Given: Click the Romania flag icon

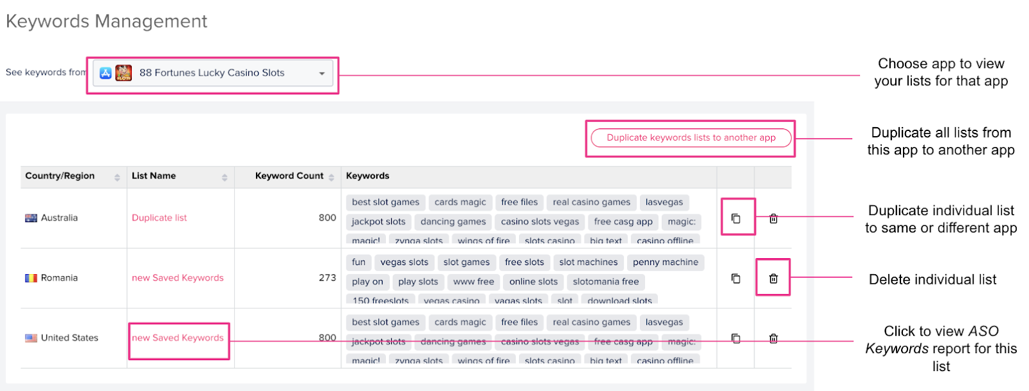Looking at the screenshot, I should (31, 278).
